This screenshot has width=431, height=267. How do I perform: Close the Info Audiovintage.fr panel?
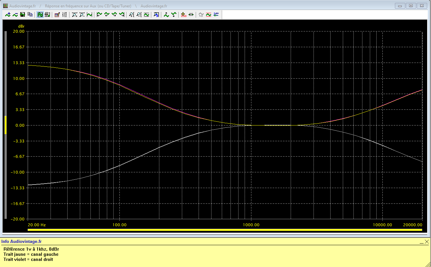[x=427, y=242]
